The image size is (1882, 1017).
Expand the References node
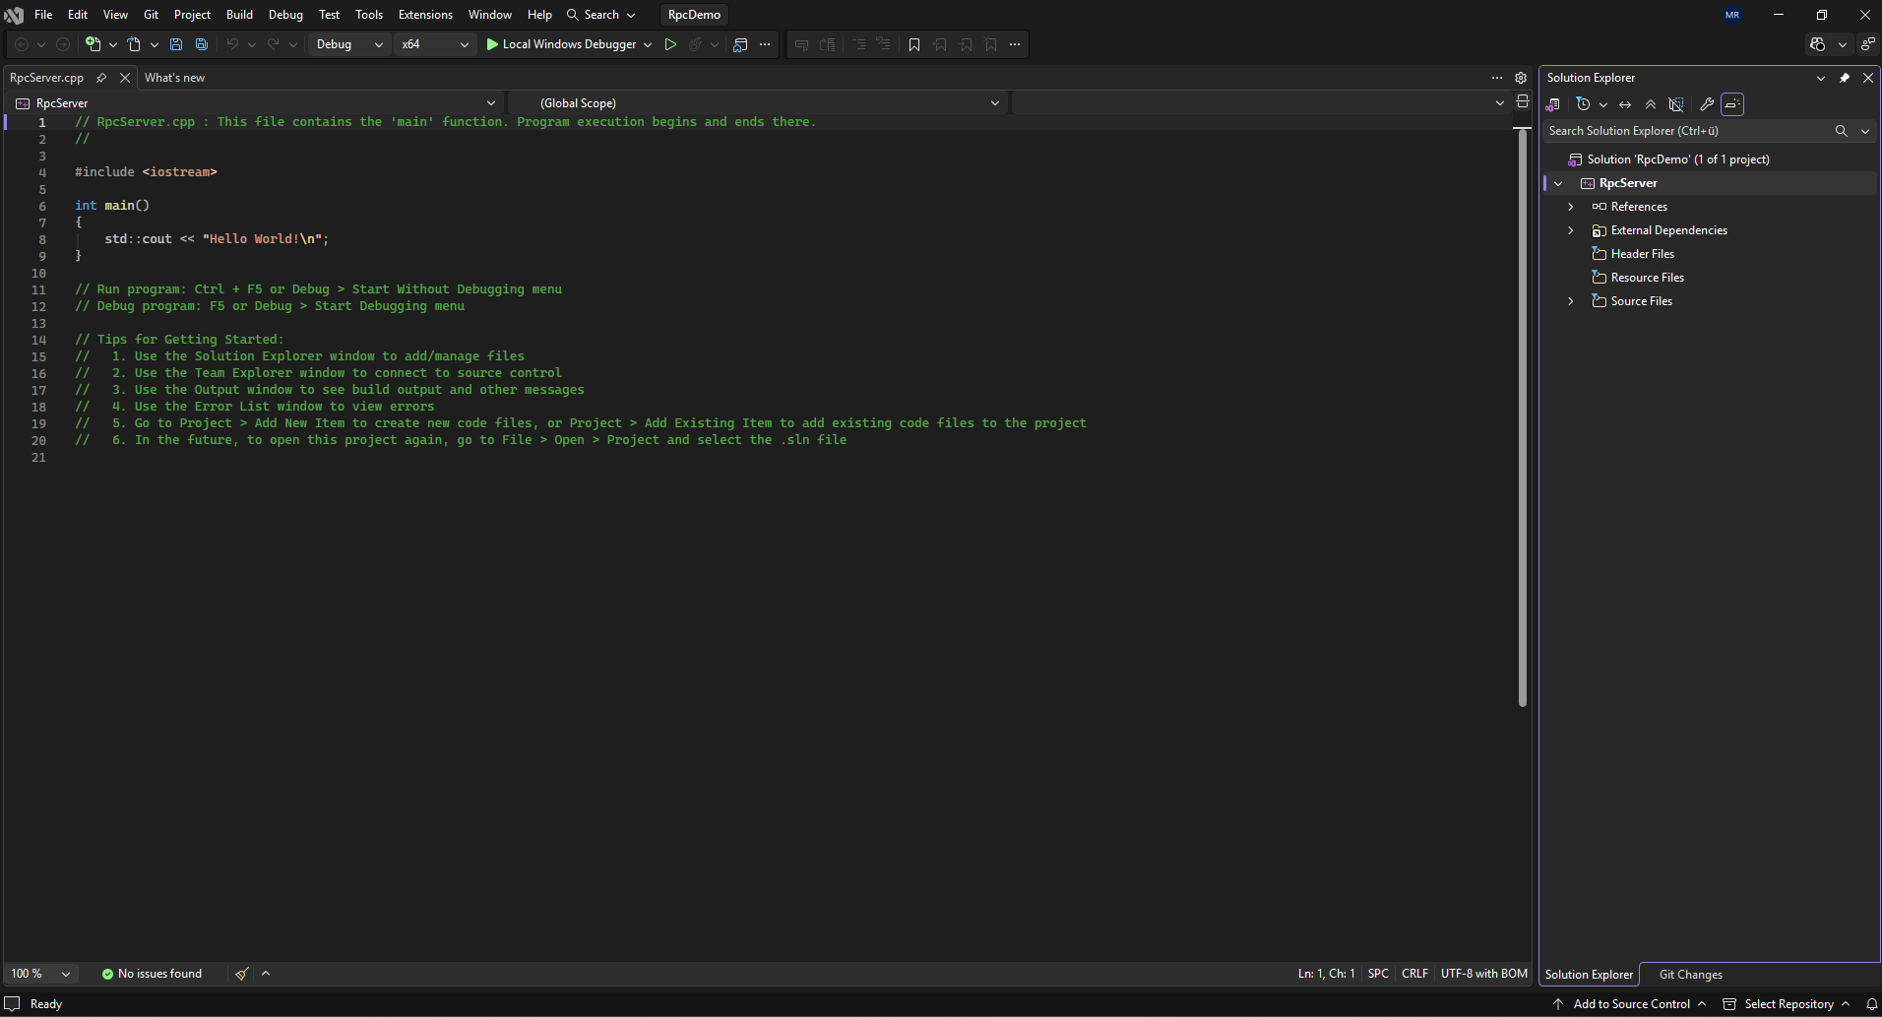[1571, 207]
